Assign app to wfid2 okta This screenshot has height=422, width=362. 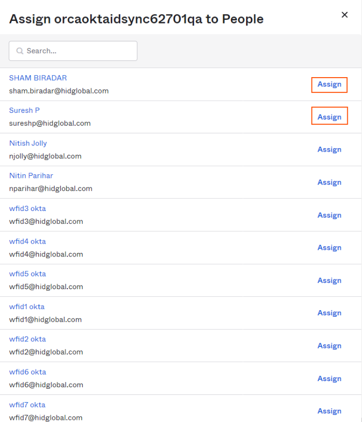coord(329,346)
